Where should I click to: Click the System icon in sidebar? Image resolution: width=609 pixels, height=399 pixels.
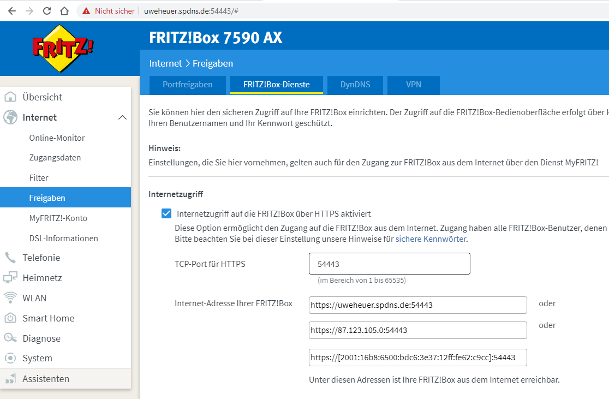10,359
